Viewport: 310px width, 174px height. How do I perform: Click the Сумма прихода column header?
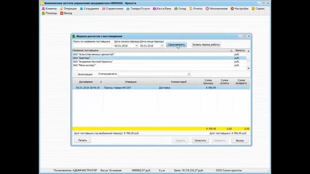point(208,82)
